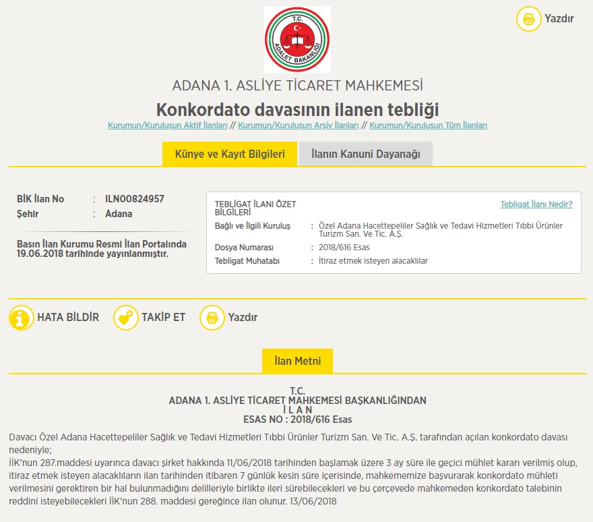
Task: Click the Yazdır printer icon in page header
Action: 529,19
